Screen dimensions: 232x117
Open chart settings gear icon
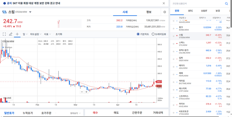pyautogui.click(x=164, y=12)
